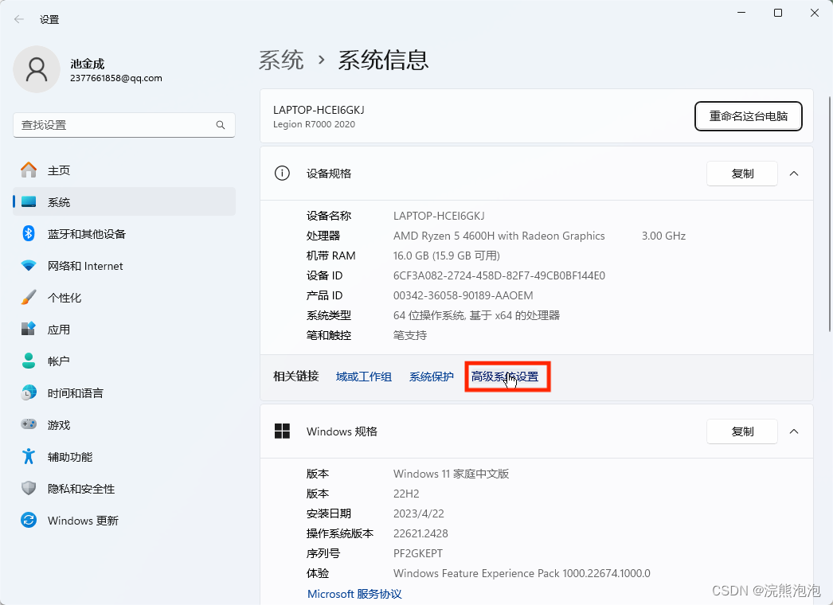Click the 池金成 account name
Screen dimensions: 833x605
pyautogui.click(x=88, y=64)
